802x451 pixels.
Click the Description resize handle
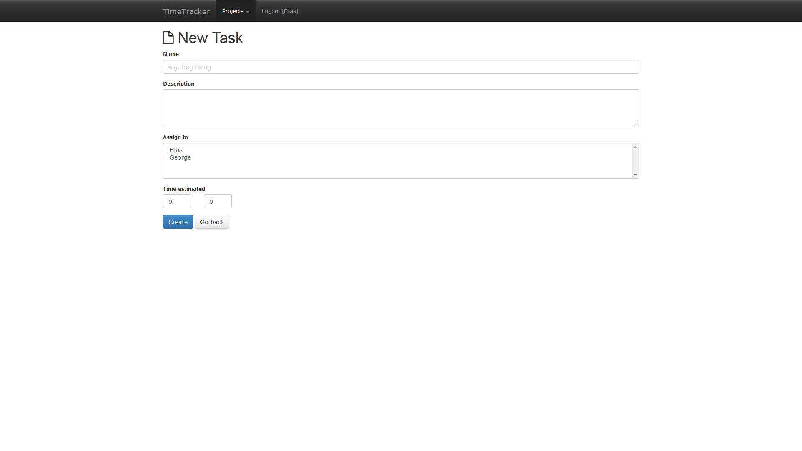pyautogui.click(x=636, y=124)
